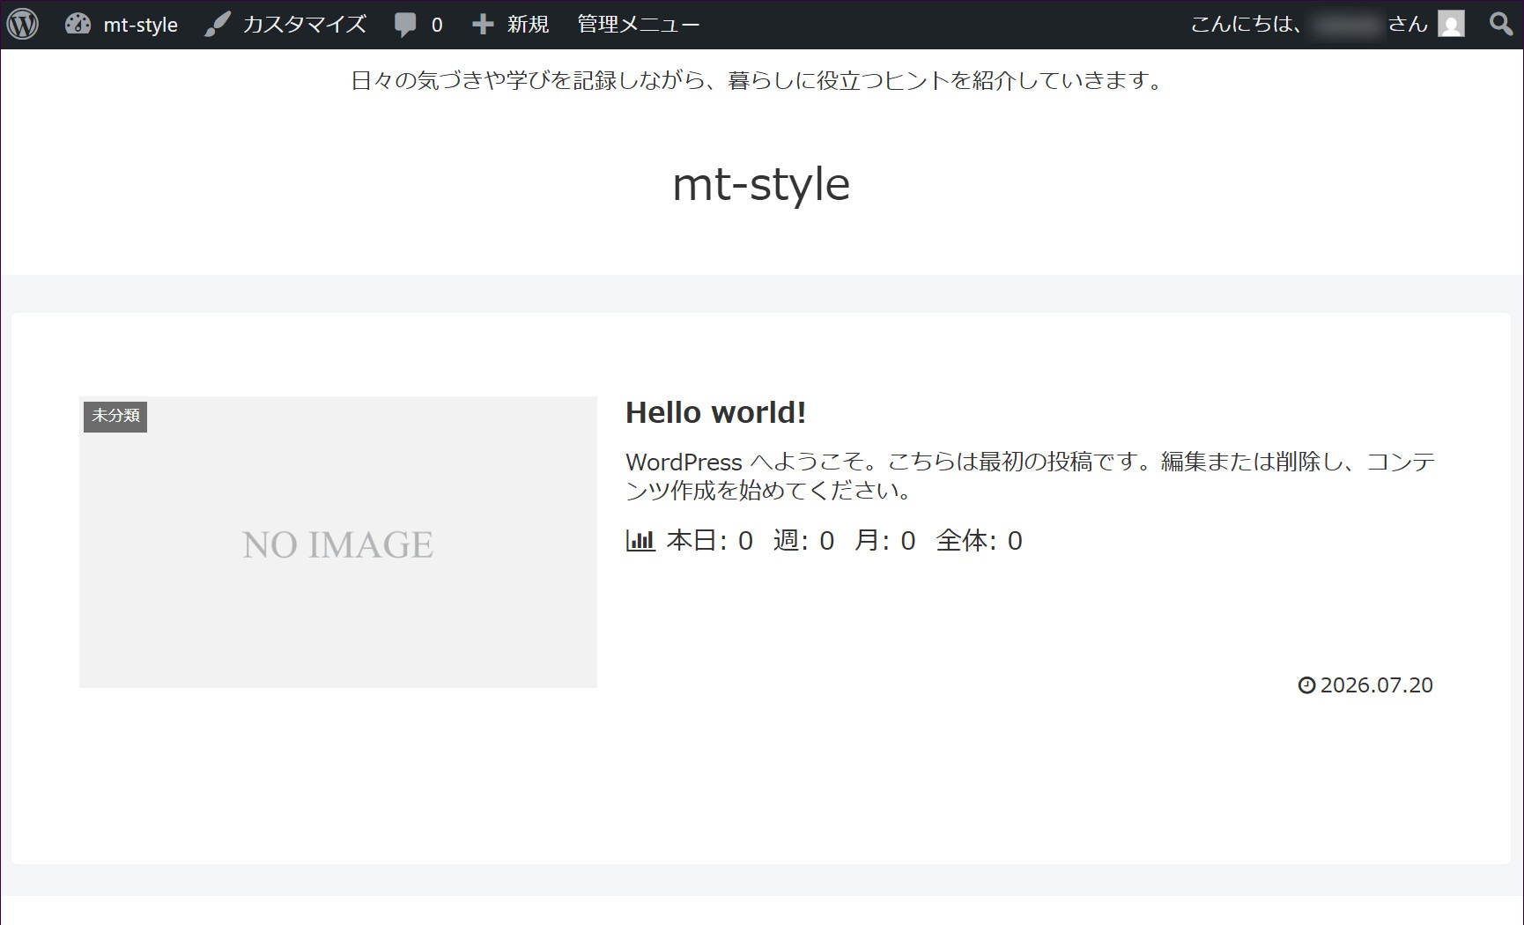Click the 未分類 category label
Viewport: 1524px width, 925px height.
point(115,416)
